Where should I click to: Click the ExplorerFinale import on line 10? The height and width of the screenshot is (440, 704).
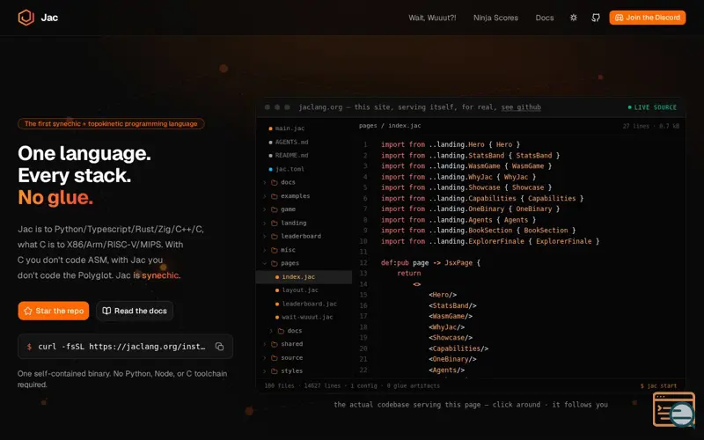click(490, 241)
